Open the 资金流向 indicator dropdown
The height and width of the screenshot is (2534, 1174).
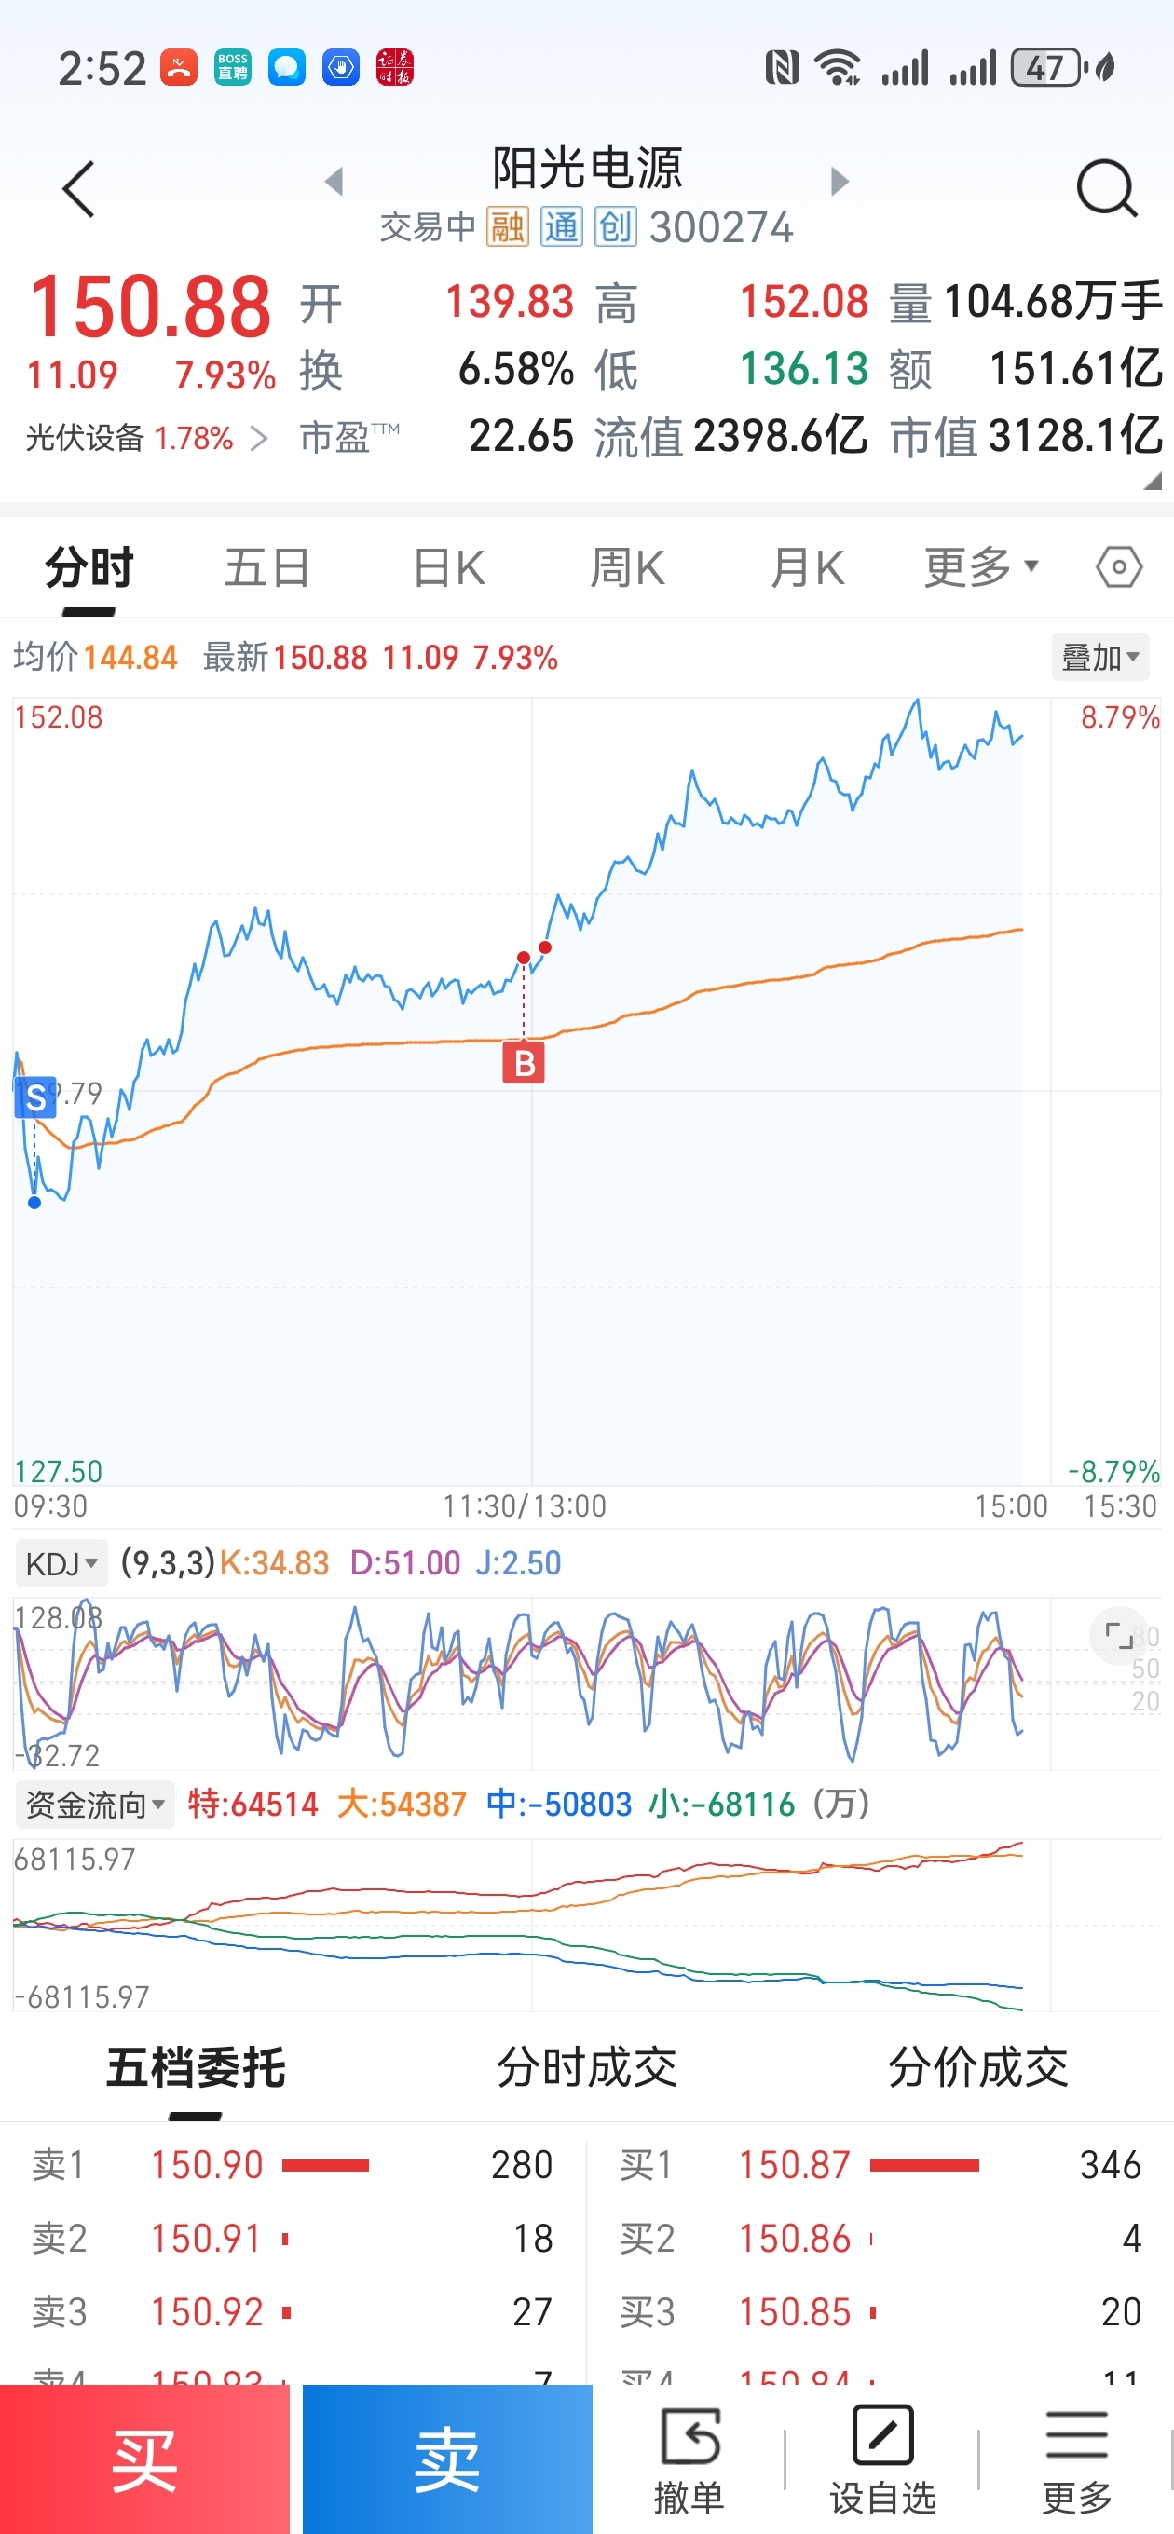tap(94, 1805)
